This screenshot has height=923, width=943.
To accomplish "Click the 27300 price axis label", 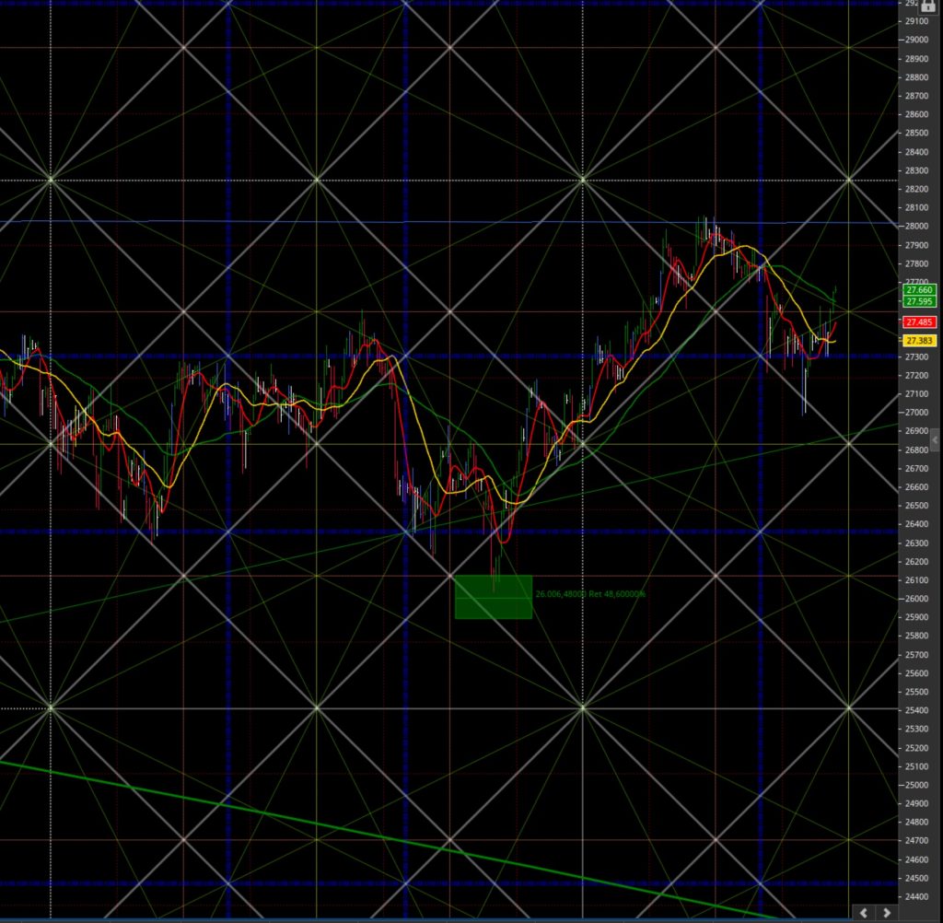I will (x=916, y=356).
